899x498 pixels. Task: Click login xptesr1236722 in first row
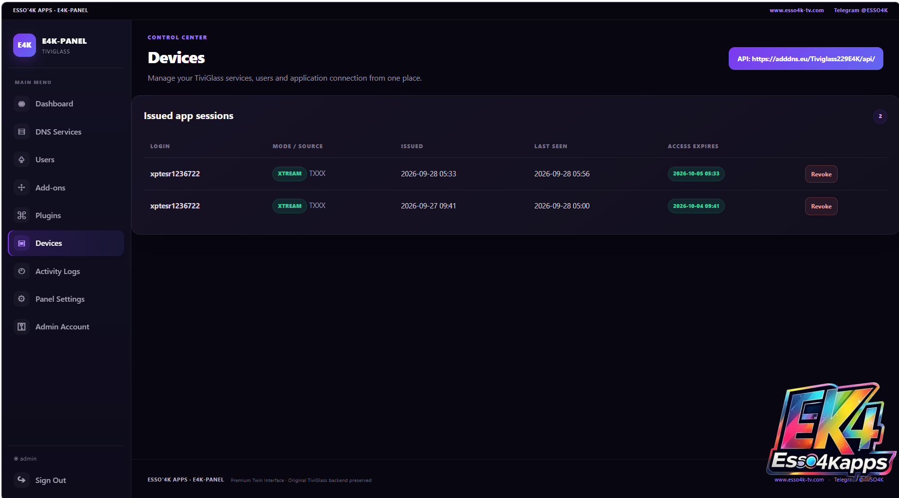175,173
